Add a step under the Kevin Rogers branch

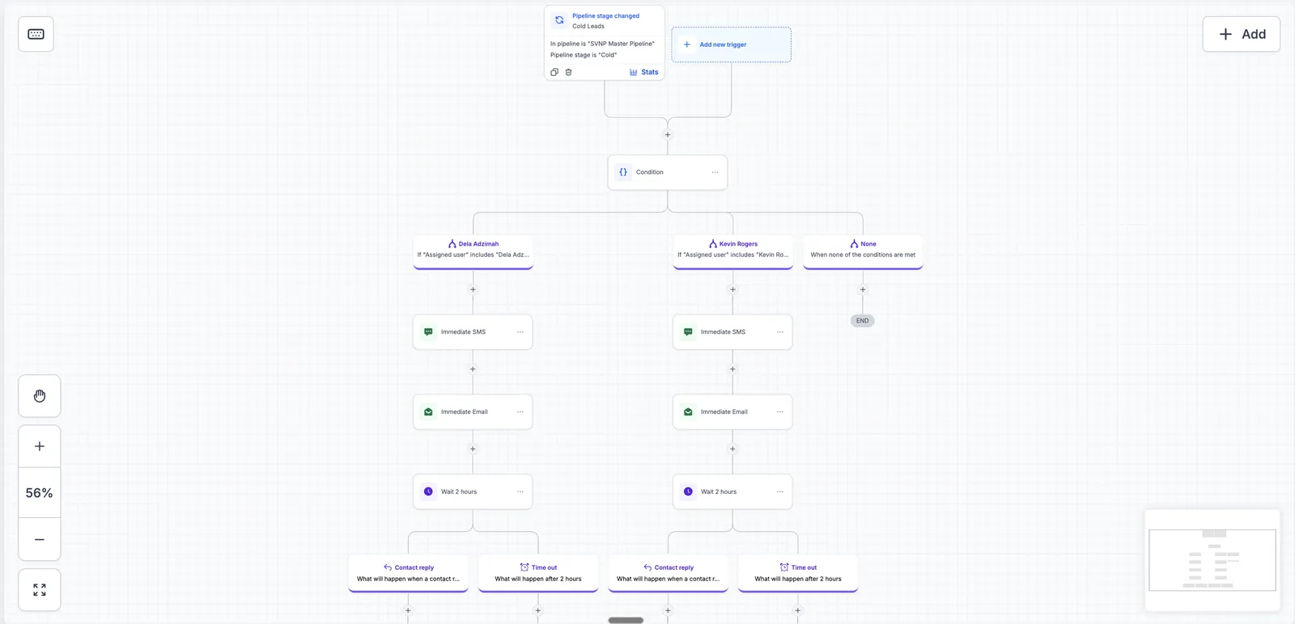(732, 289)
